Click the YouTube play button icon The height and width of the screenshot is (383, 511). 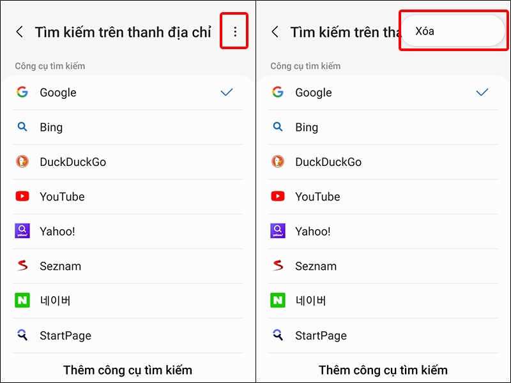coord(22,197)
